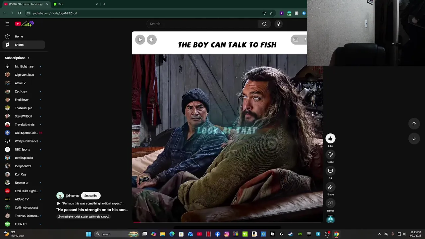The image size is (425, 239).
Task: Play or pause the Short
Action: tap(140, 40)
